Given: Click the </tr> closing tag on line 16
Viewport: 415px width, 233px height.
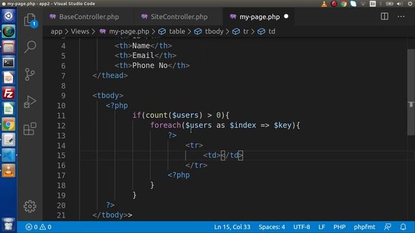Looking at the screenshot, I should 196,166.
